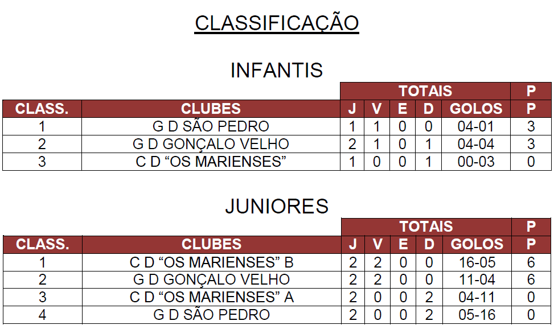Image resolution: width=554 pixels, height=329 pixels.
Task: Select G D GONÇALO VELHO in Infantis table
Action: 211,144
